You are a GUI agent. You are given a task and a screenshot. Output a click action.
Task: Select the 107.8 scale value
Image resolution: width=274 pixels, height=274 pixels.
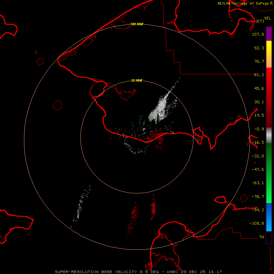pyautogui.click(x=258, y=34)
